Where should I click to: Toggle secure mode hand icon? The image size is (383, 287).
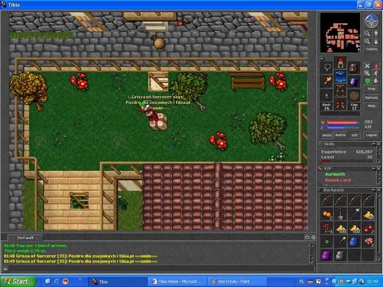(x=376, y=81)
